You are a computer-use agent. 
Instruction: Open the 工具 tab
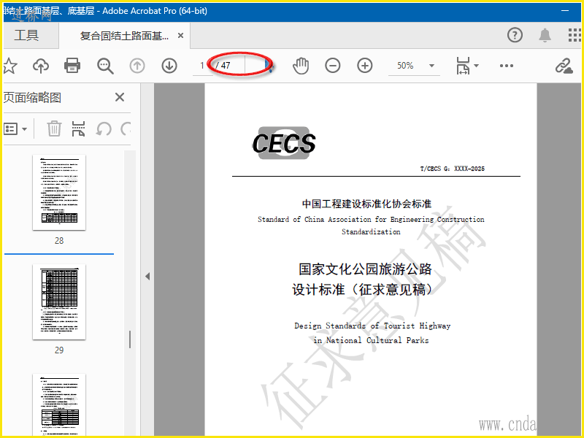point(26,35)
